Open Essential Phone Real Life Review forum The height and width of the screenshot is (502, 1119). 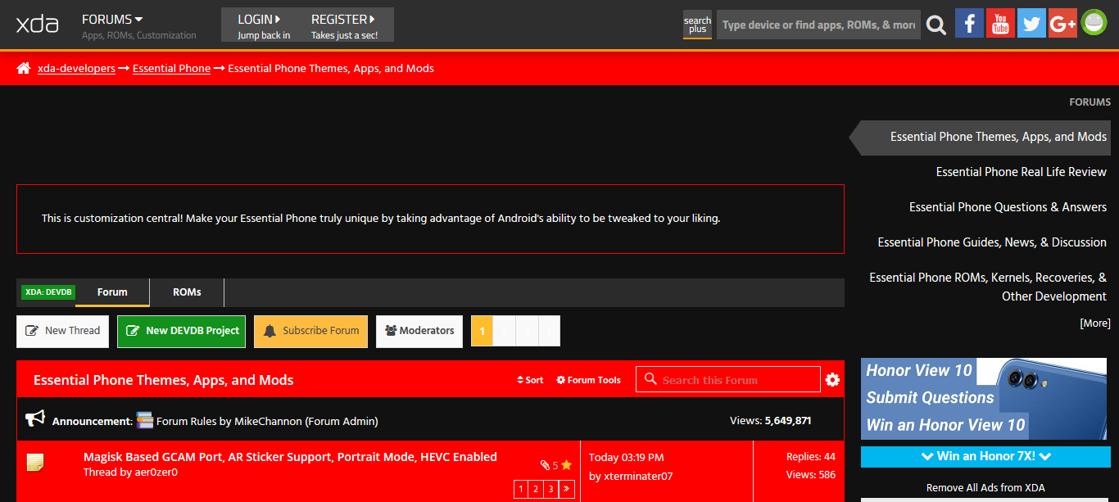coord(1022,172)
